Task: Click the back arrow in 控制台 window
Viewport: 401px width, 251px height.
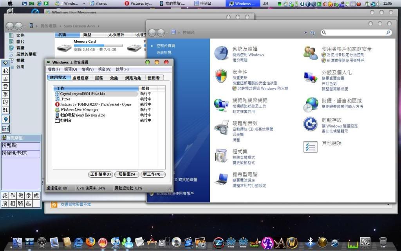Action: (x=152, y=33)
